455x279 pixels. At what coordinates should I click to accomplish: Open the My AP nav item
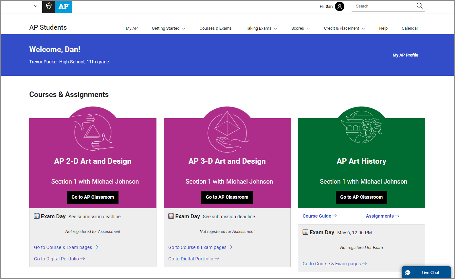point(132,28)
